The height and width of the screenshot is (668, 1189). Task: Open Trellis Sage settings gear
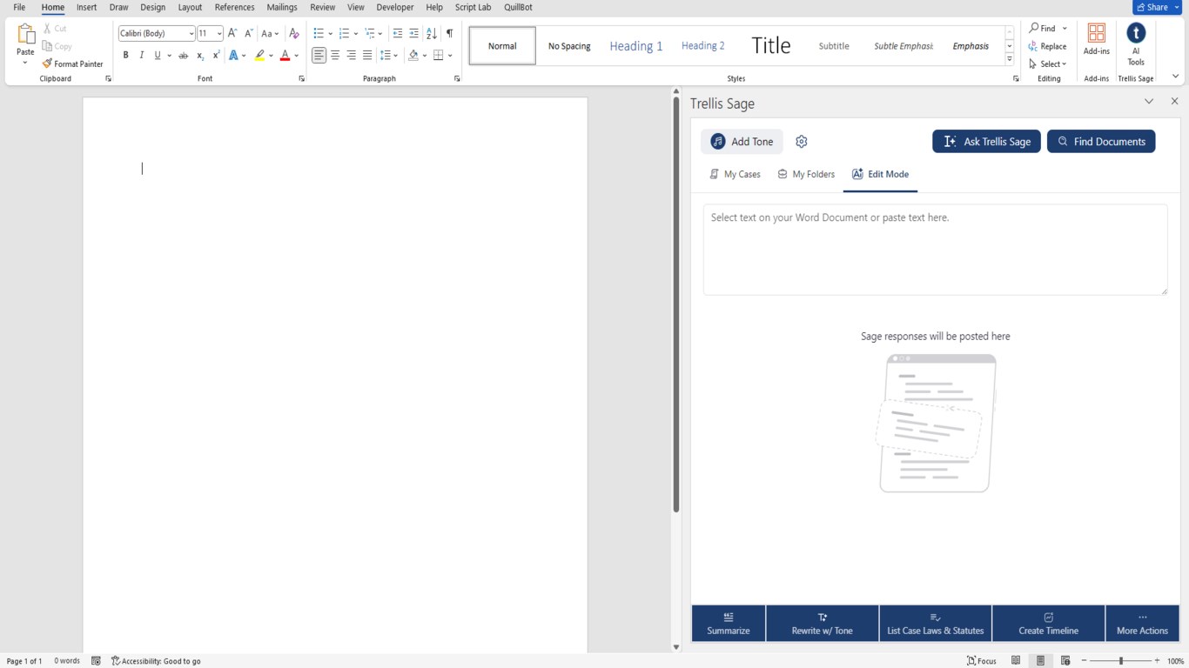(802, 142)
